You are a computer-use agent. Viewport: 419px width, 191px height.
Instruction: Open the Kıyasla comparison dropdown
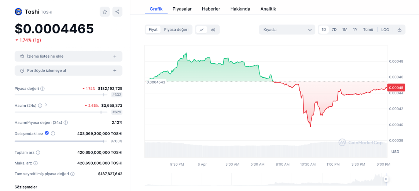(x=287, y=30)
